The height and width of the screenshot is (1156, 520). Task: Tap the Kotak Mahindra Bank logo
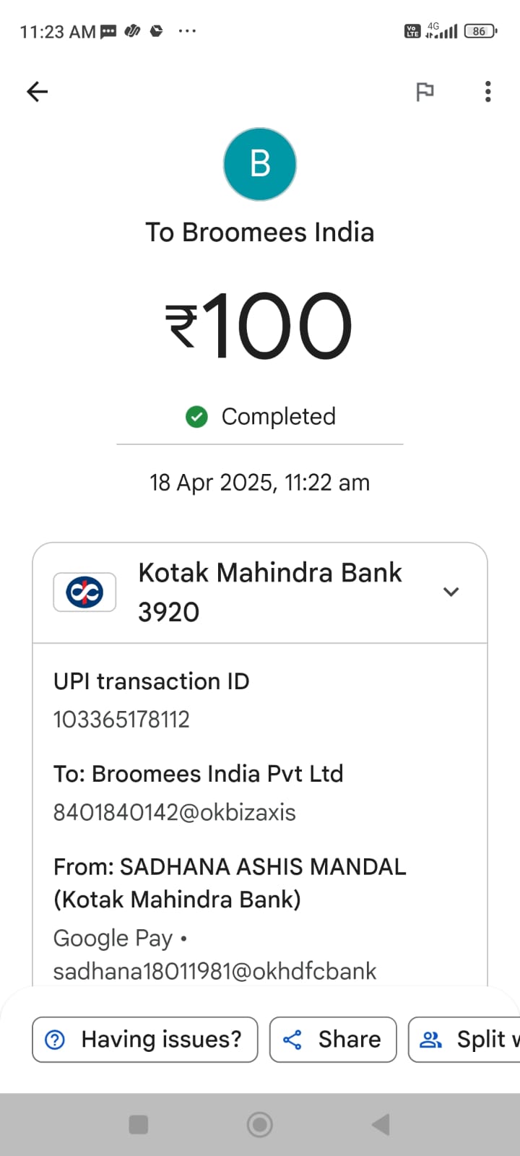click(84, 592)
